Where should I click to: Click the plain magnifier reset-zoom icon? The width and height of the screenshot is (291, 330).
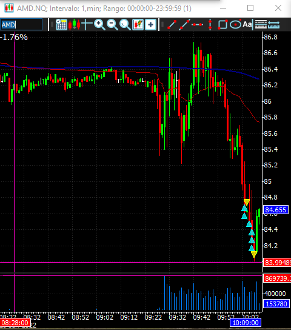125,25
